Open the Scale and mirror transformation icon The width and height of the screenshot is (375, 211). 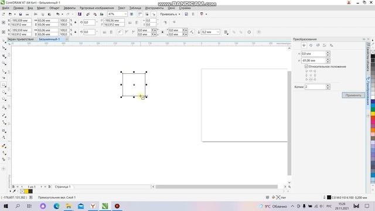pos(318,45)
